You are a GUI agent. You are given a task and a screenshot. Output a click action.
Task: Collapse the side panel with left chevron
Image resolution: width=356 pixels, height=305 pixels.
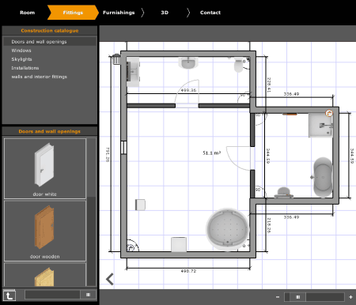110,279
